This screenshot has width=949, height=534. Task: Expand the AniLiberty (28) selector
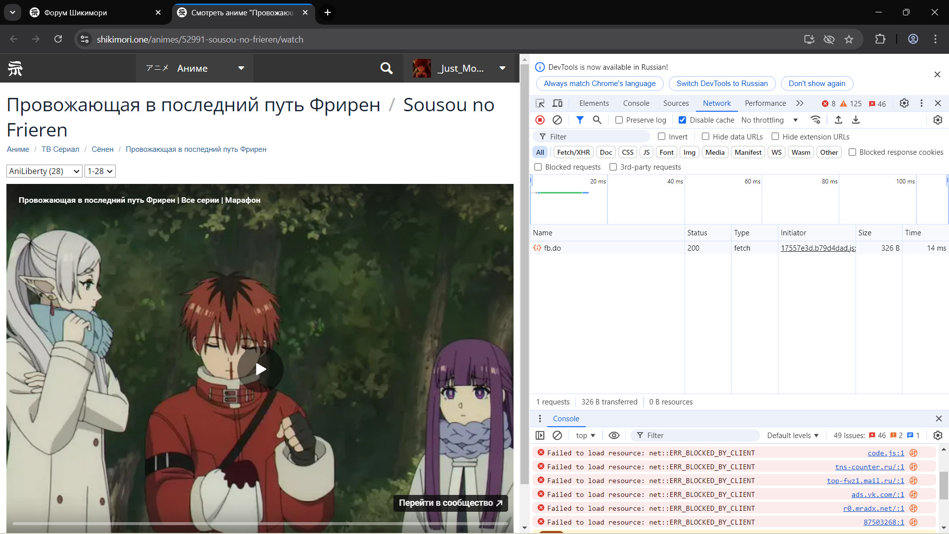pos(44,171)
